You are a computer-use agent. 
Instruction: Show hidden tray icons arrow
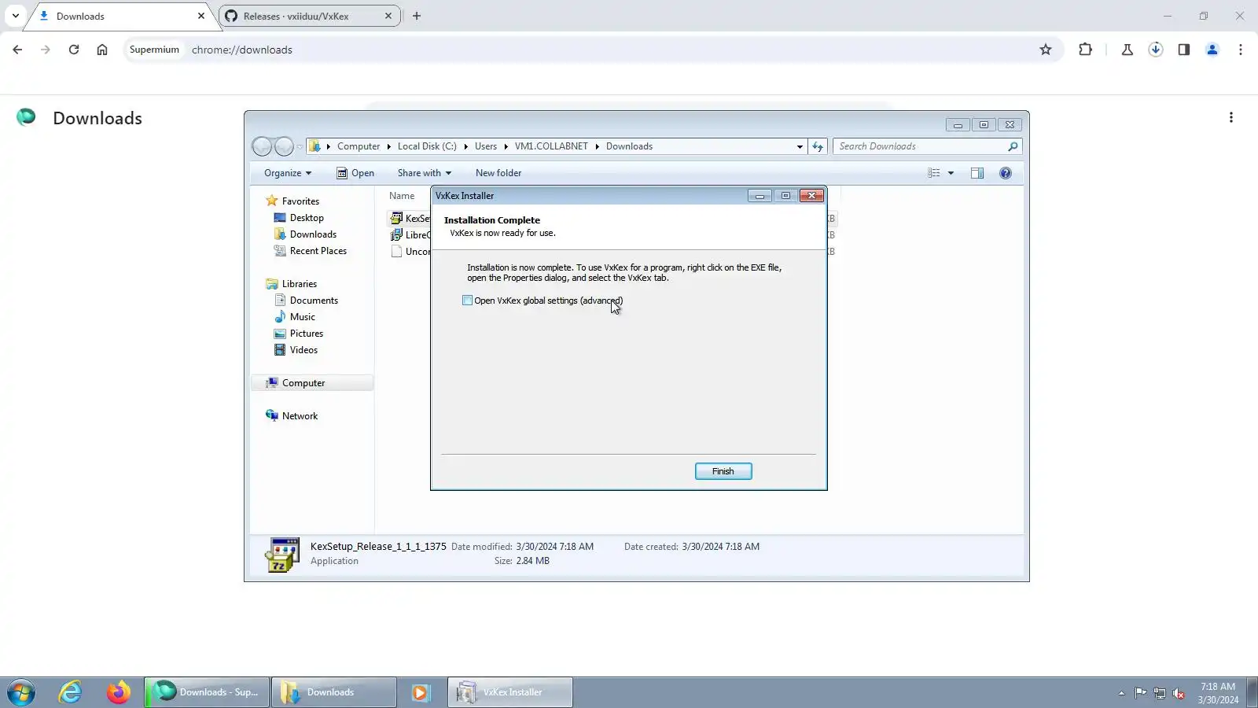click(1121, 693)
